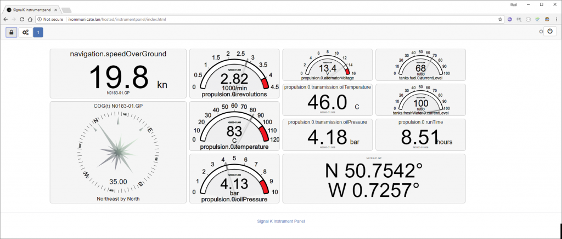This screenshot has height=239, width=562.
Task: Click the connection status circle indicator
Action: point(541,32)
